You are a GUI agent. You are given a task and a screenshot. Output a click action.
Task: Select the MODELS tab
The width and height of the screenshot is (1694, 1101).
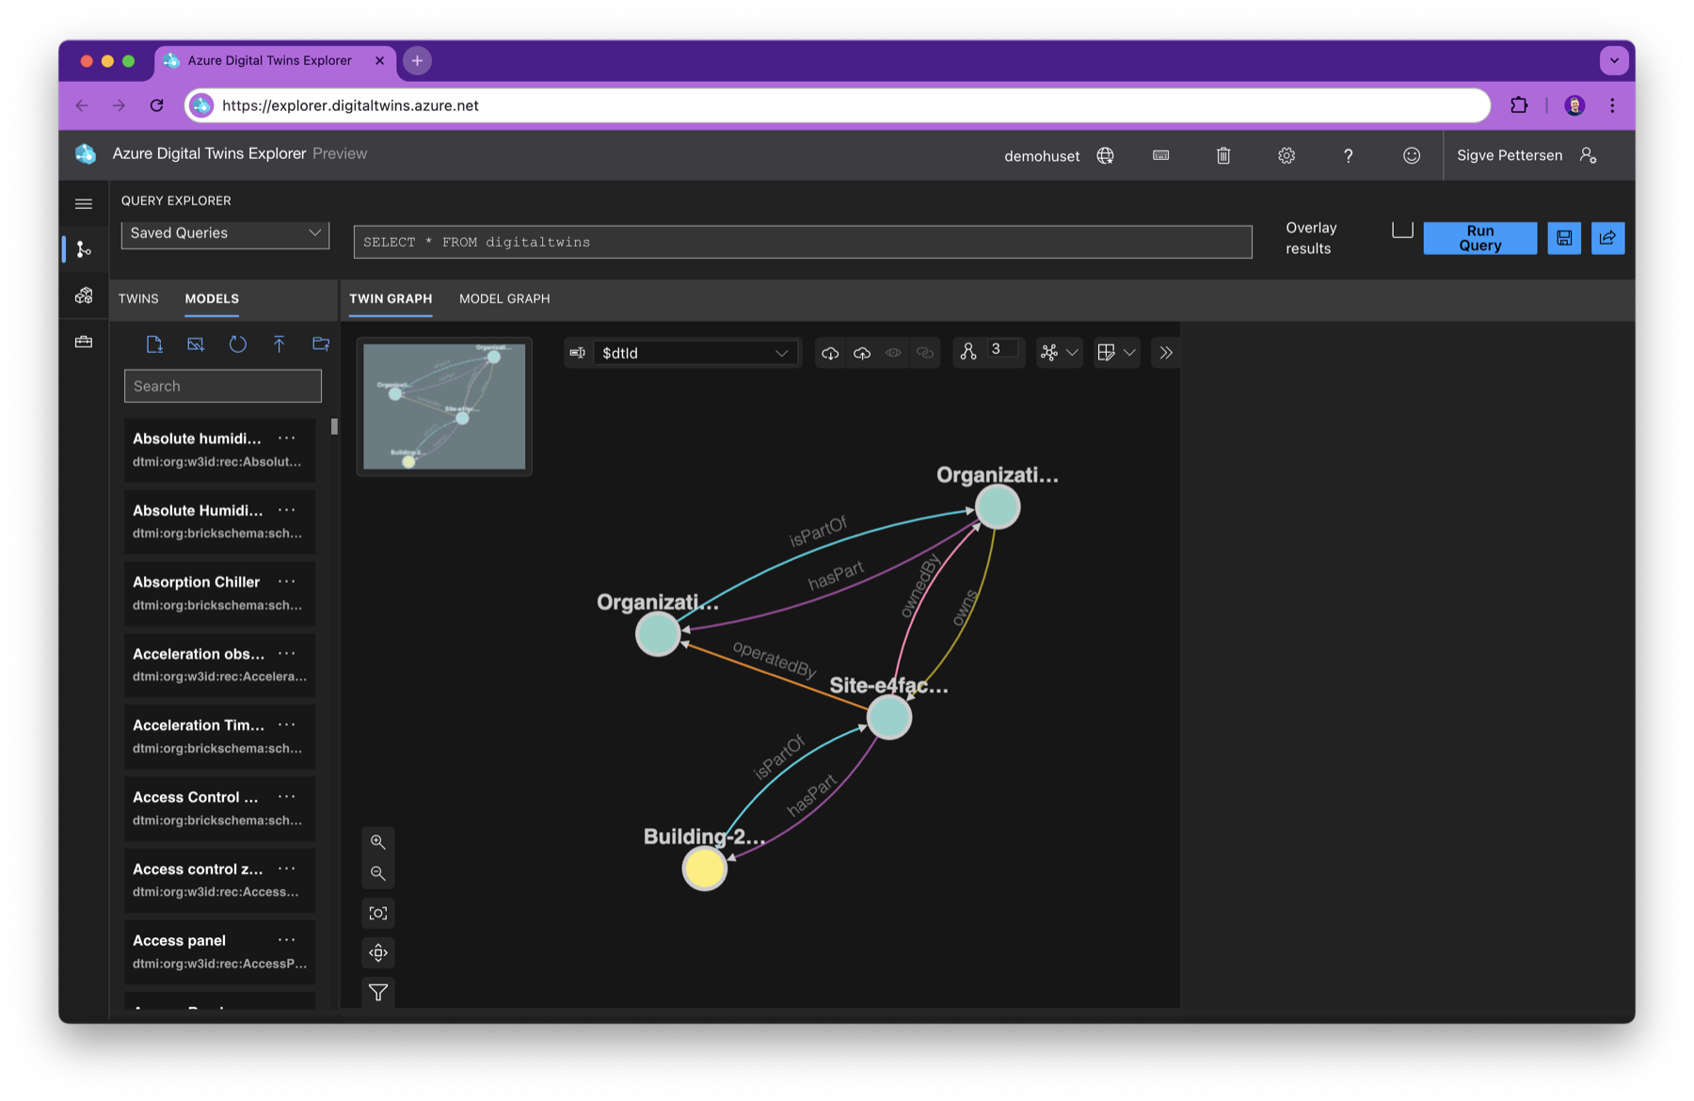pyautogui.click(x=212, y=298)
